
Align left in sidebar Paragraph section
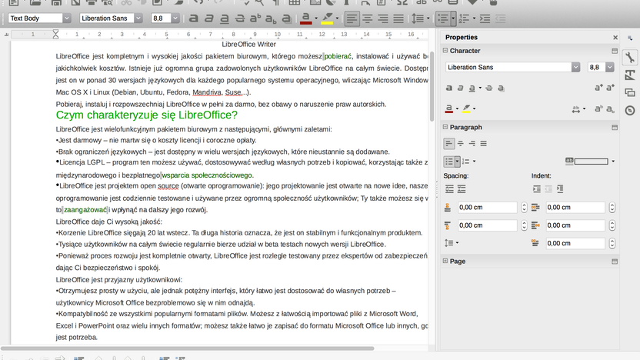click(449, 144)
